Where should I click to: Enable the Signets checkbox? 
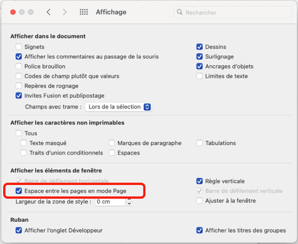(18, 47)
